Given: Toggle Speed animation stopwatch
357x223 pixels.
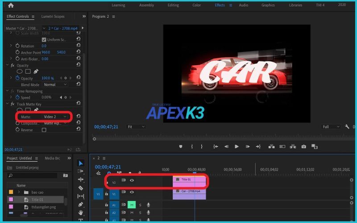Looking at the screenshot, I should click(x=17, y=97).
